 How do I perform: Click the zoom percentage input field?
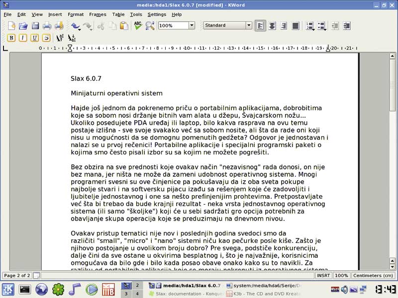pyautogui.click(x=174, y=25)
